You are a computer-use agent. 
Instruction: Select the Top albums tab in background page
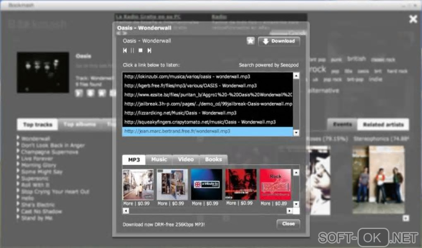tap(80, 124)
